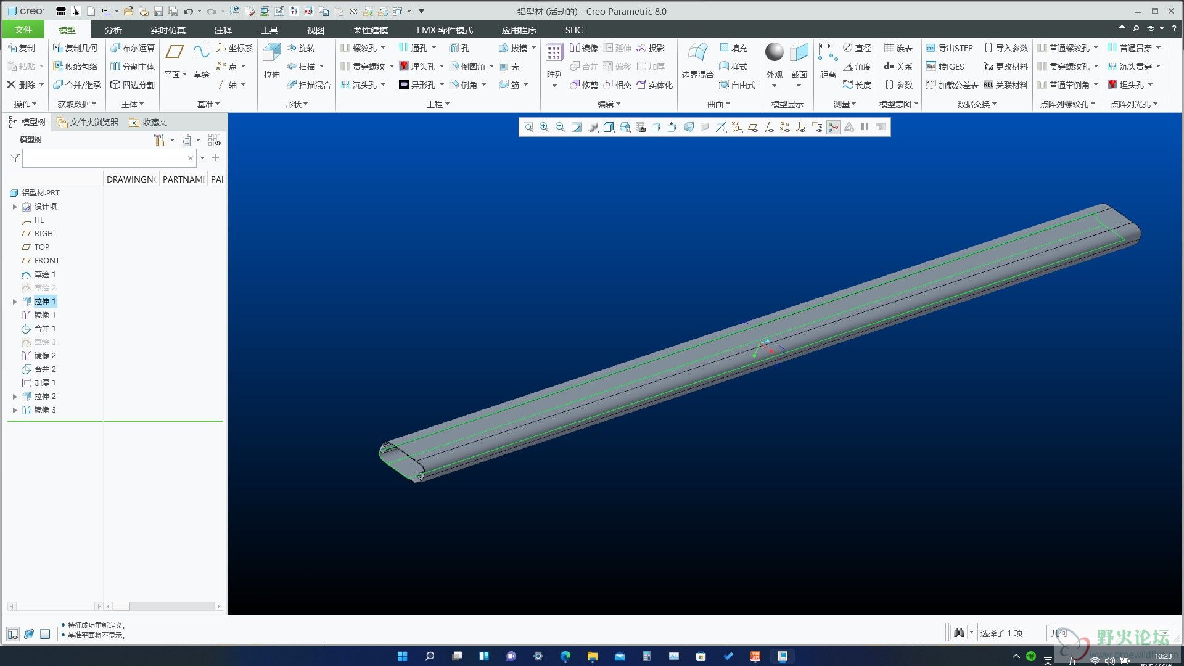Click the Repaint icon in graphics toolbar

pyautogui.click(x=577, y=128)
